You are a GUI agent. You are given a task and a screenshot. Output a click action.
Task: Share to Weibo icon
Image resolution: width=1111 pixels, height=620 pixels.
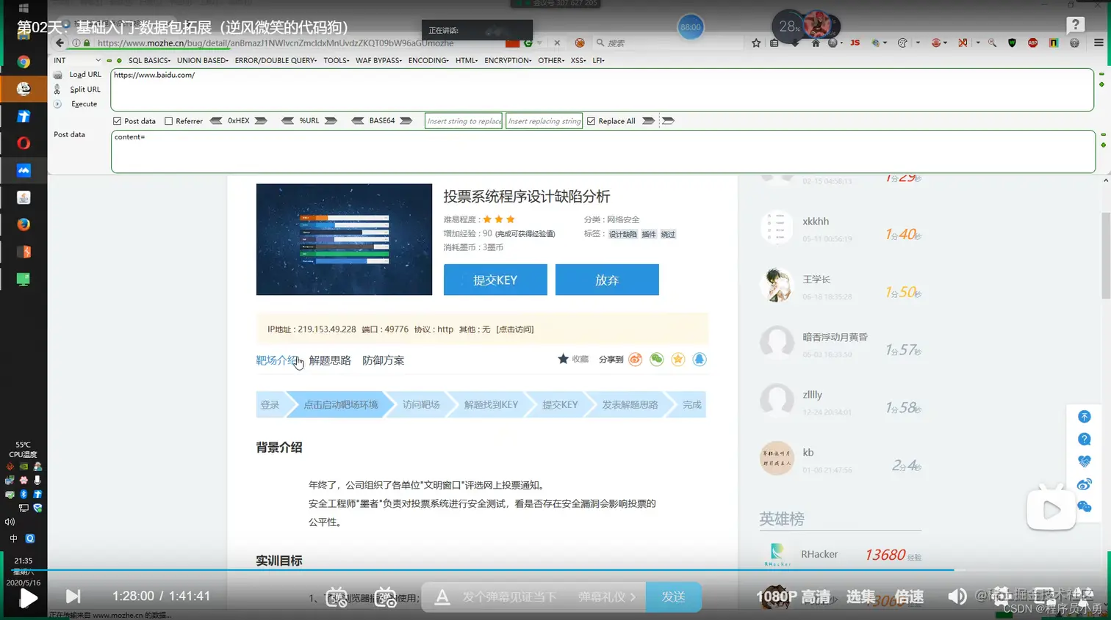(636, 360)
